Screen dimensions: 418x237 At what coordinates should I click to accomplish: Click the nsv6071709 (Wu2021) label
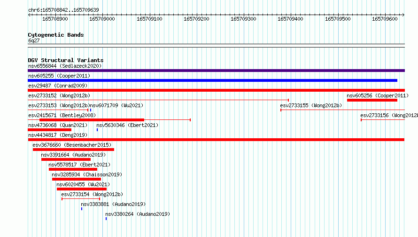click(116, 105)
